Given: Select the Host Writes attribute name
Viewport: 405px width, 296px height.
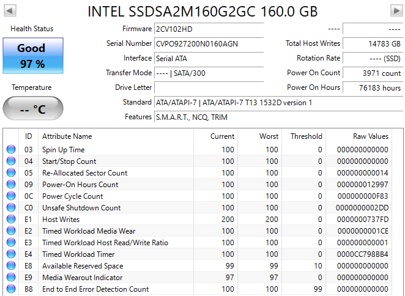Looking at the screenshot, I should coord(61,220).
